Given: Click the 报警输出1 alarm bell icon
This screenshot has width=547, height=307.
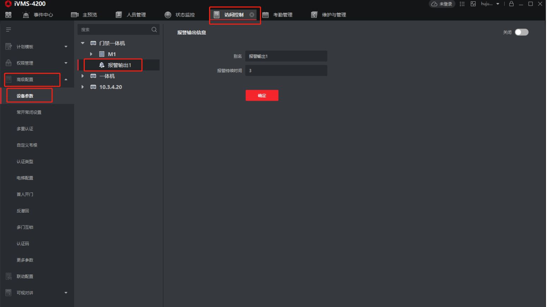Looking at the screenshot, I should (102, 65).
